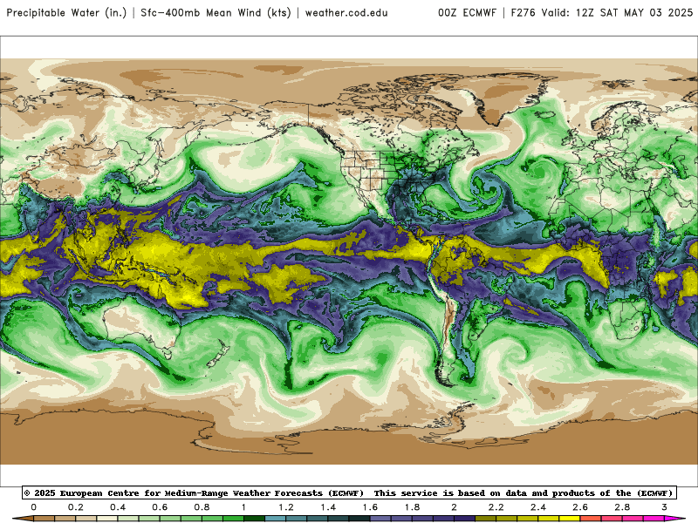Click the legend value '2.8' label
Image resolution: width=698 pixels, height=523 pixels.
pyautogui.click(x=622, y=507)
